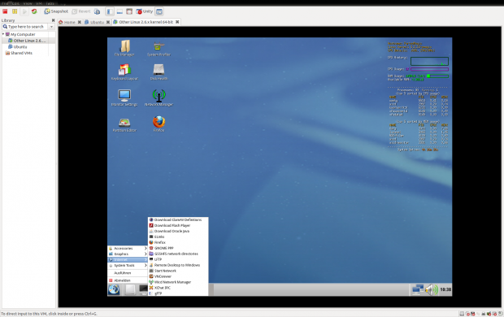Screen dimensions: 504x317
Task: Launch GNOME PPP
Action: coord(178,248)
